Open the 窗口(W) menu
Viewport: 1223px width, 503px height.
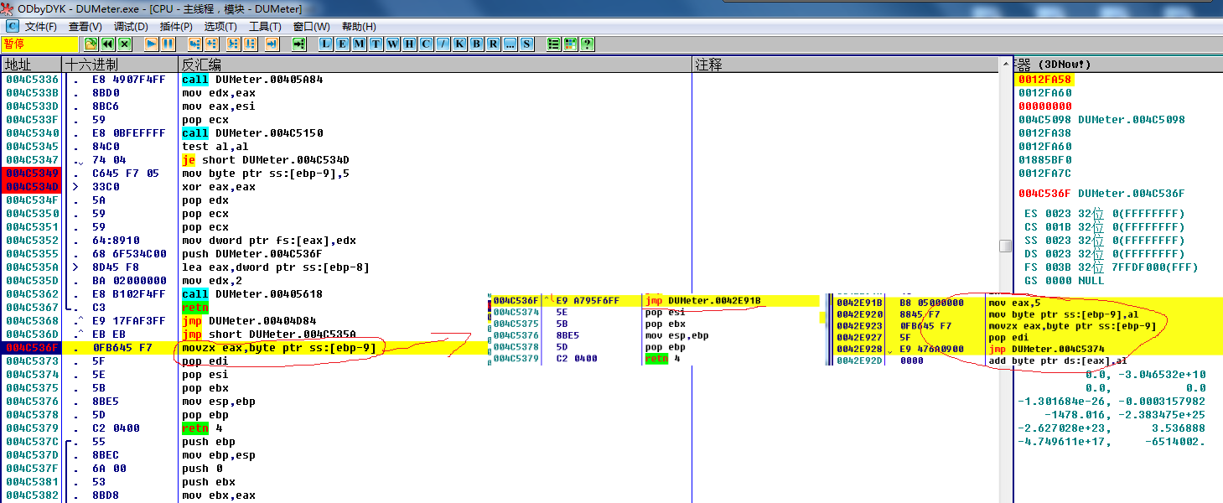[312, 27]
